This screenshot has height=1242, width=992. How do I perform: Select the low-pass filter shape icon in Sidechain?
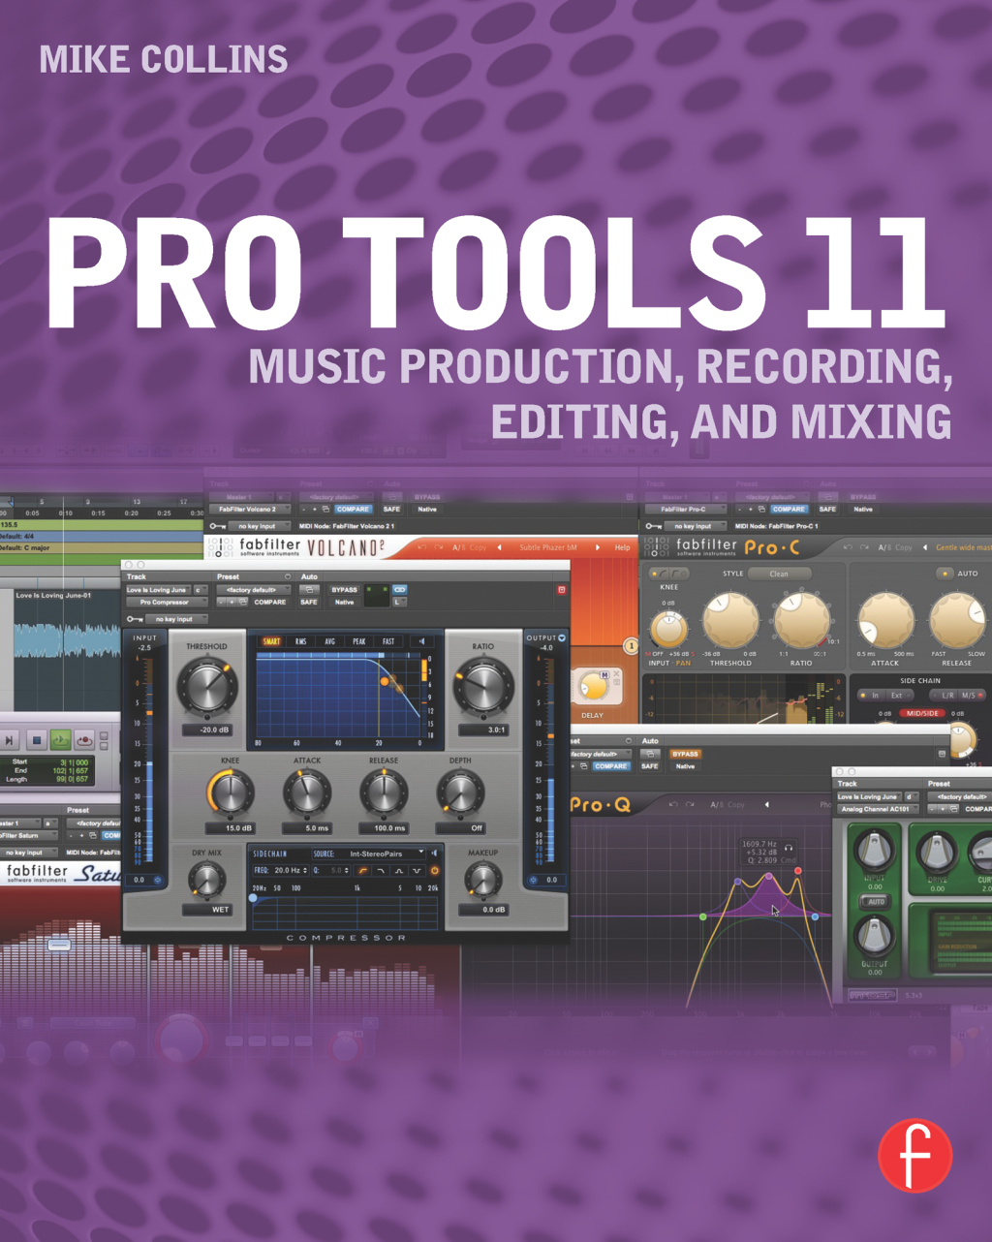381,871
